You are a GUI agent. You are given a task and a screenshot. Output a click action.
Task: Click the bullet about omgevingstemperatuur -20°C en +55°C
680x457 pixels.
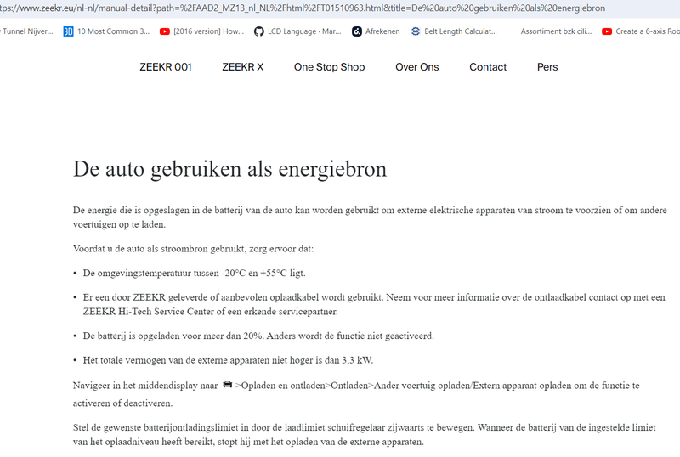pos(195,273)
